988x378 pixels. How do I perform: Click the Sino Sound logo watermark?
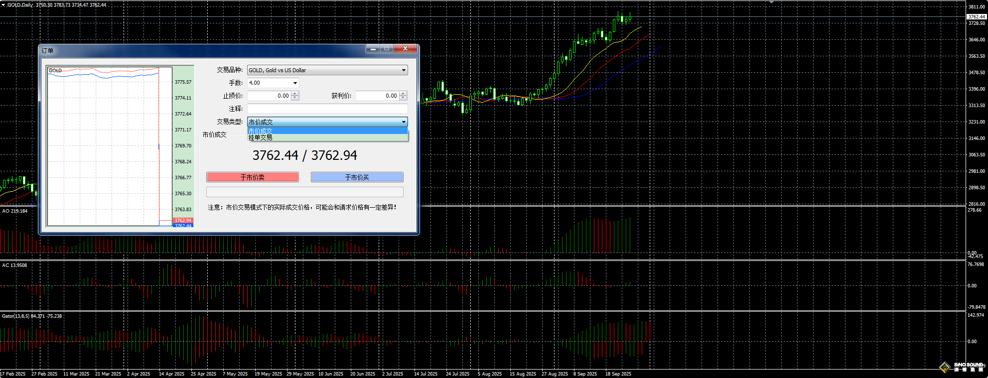tap(963, 367)
